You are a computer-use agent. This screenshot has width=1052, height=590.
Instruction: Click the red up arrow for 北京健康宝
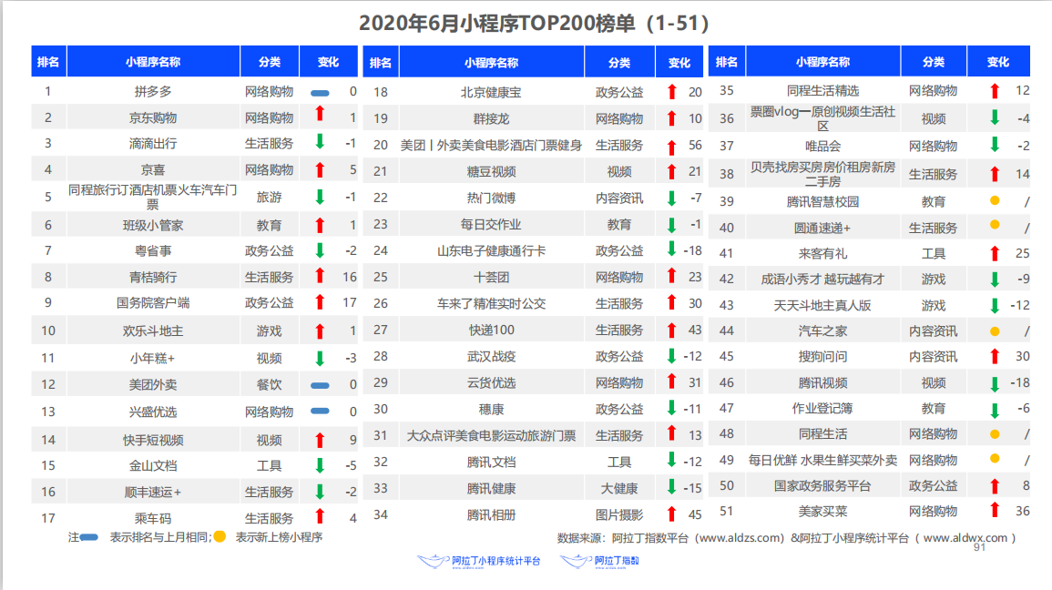(671, 91)
